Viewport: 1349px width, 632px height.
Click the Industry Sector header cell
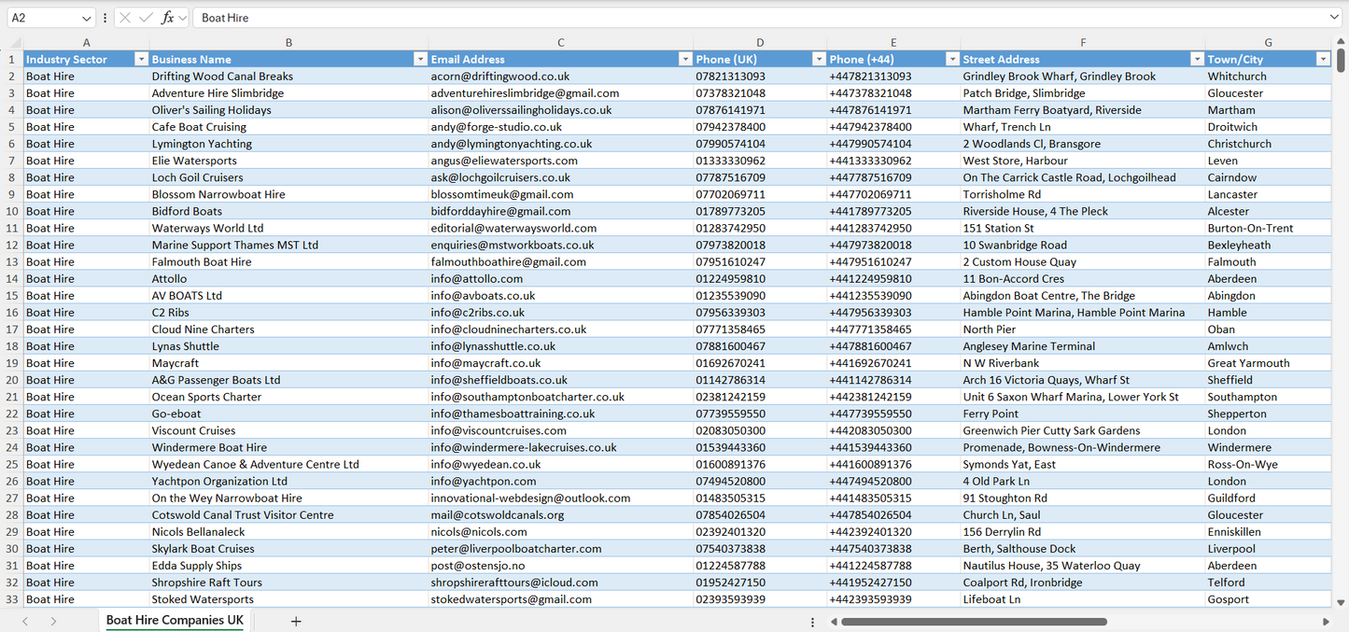[x=87, y=60]
